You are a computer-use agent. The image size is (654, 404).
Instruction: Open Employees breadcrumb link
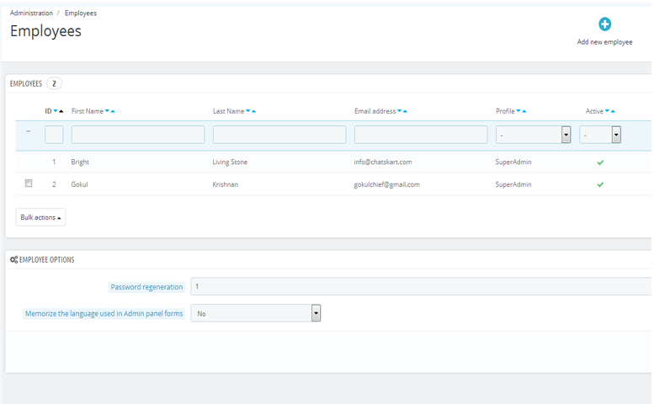(x=81, y=13)
